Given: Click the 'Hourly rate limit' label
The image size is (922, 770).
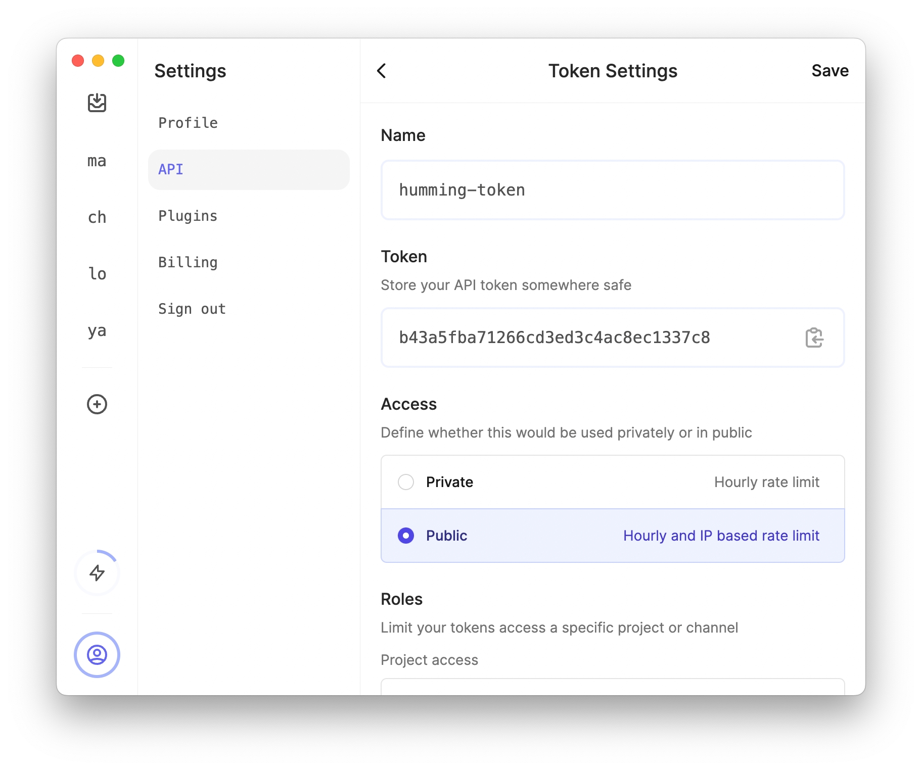Looking at the screenshot, I should click(767, 482).
